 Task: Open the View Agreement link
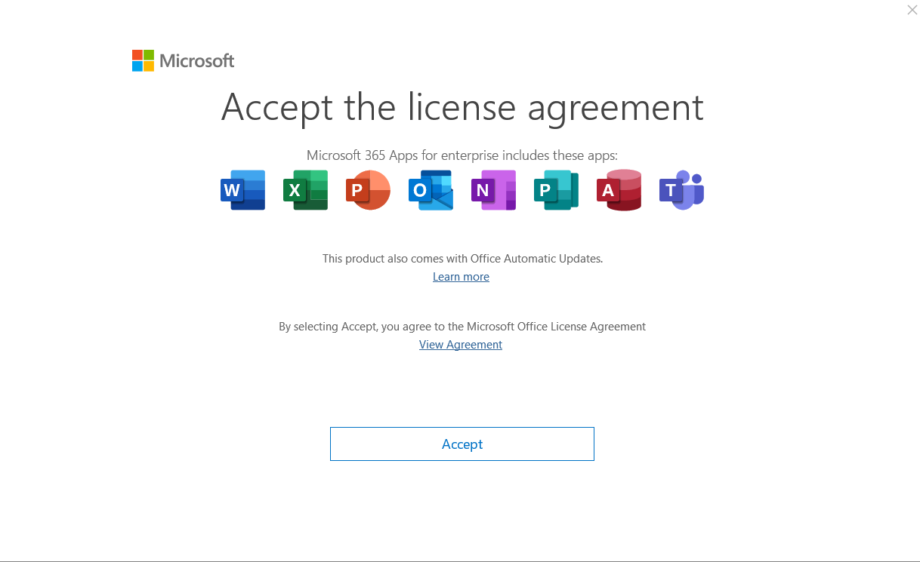click(x=461, y=345)
